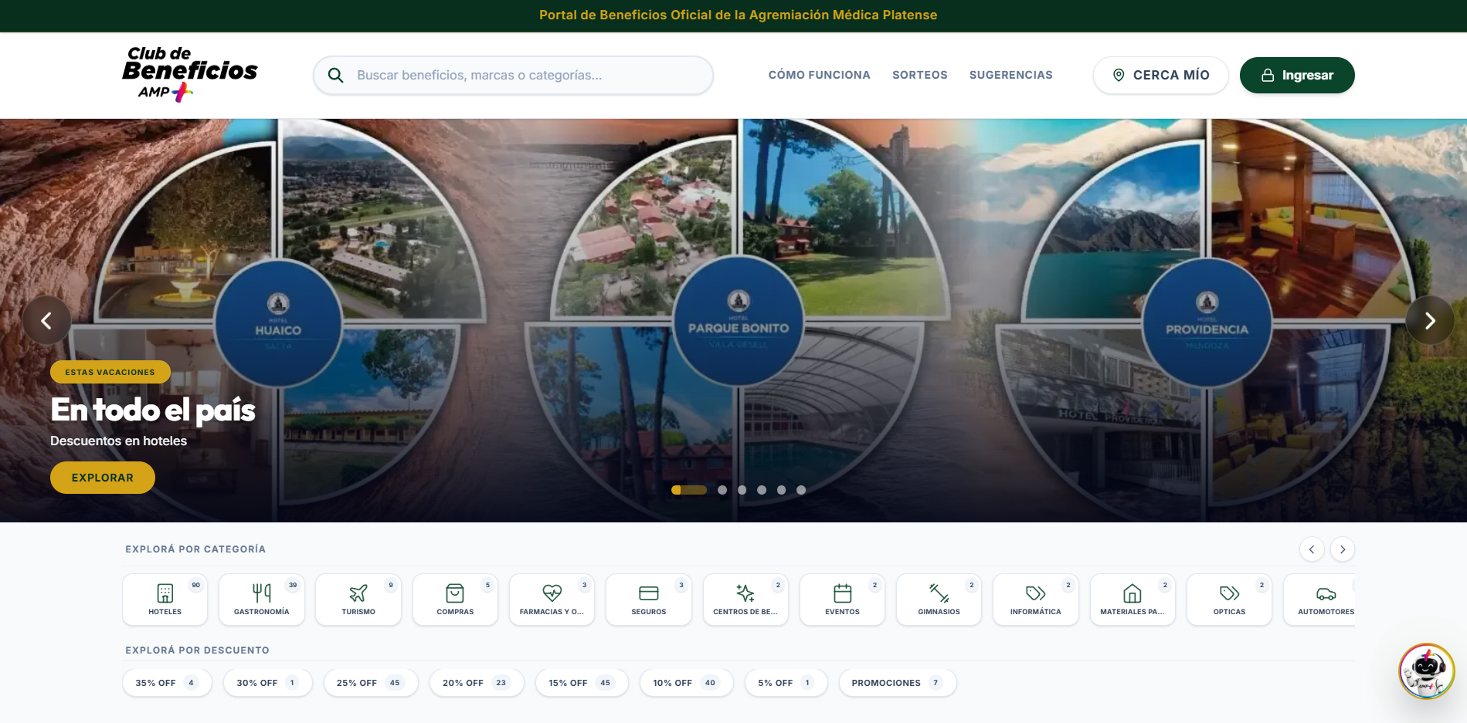Click the top Portal de Beneficios banner text
The height and width of the screenshot is (723, 1467).
click(738, 15)
